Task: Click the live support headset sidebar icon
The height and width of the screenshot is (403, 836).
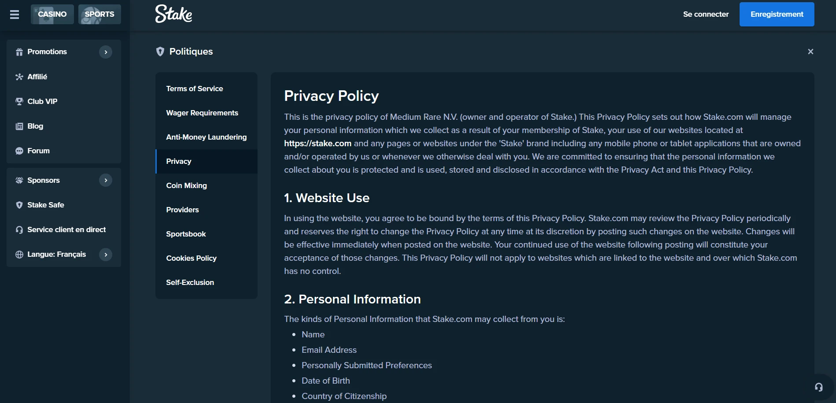Action: pos(19,229)
